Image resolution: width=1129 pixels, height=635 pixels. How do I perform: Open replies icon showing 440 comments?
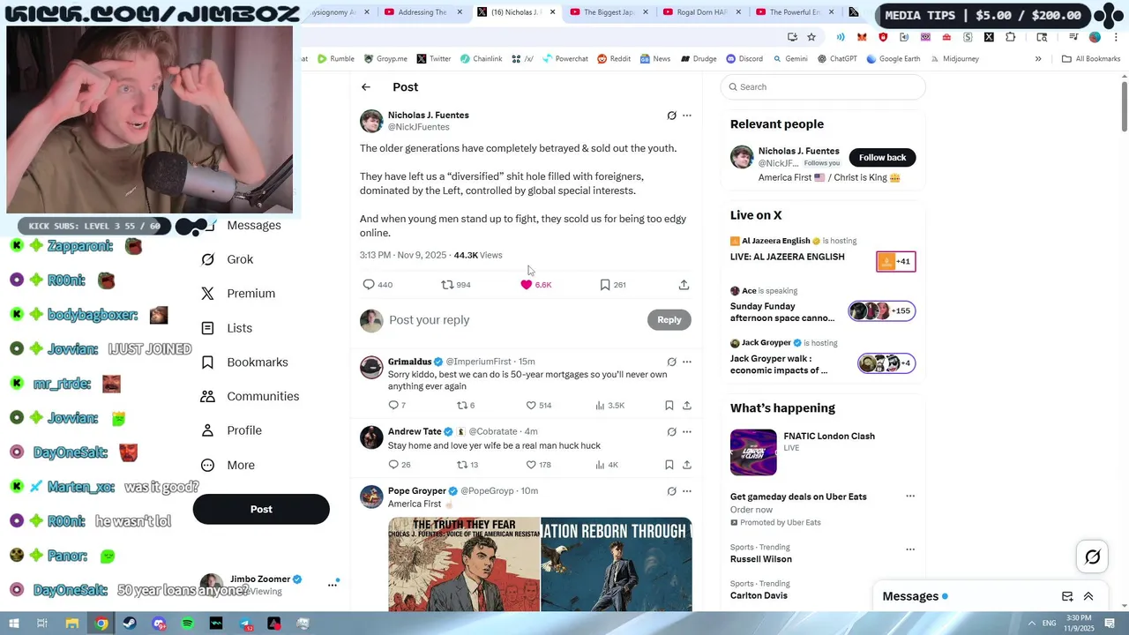point(369,285)
